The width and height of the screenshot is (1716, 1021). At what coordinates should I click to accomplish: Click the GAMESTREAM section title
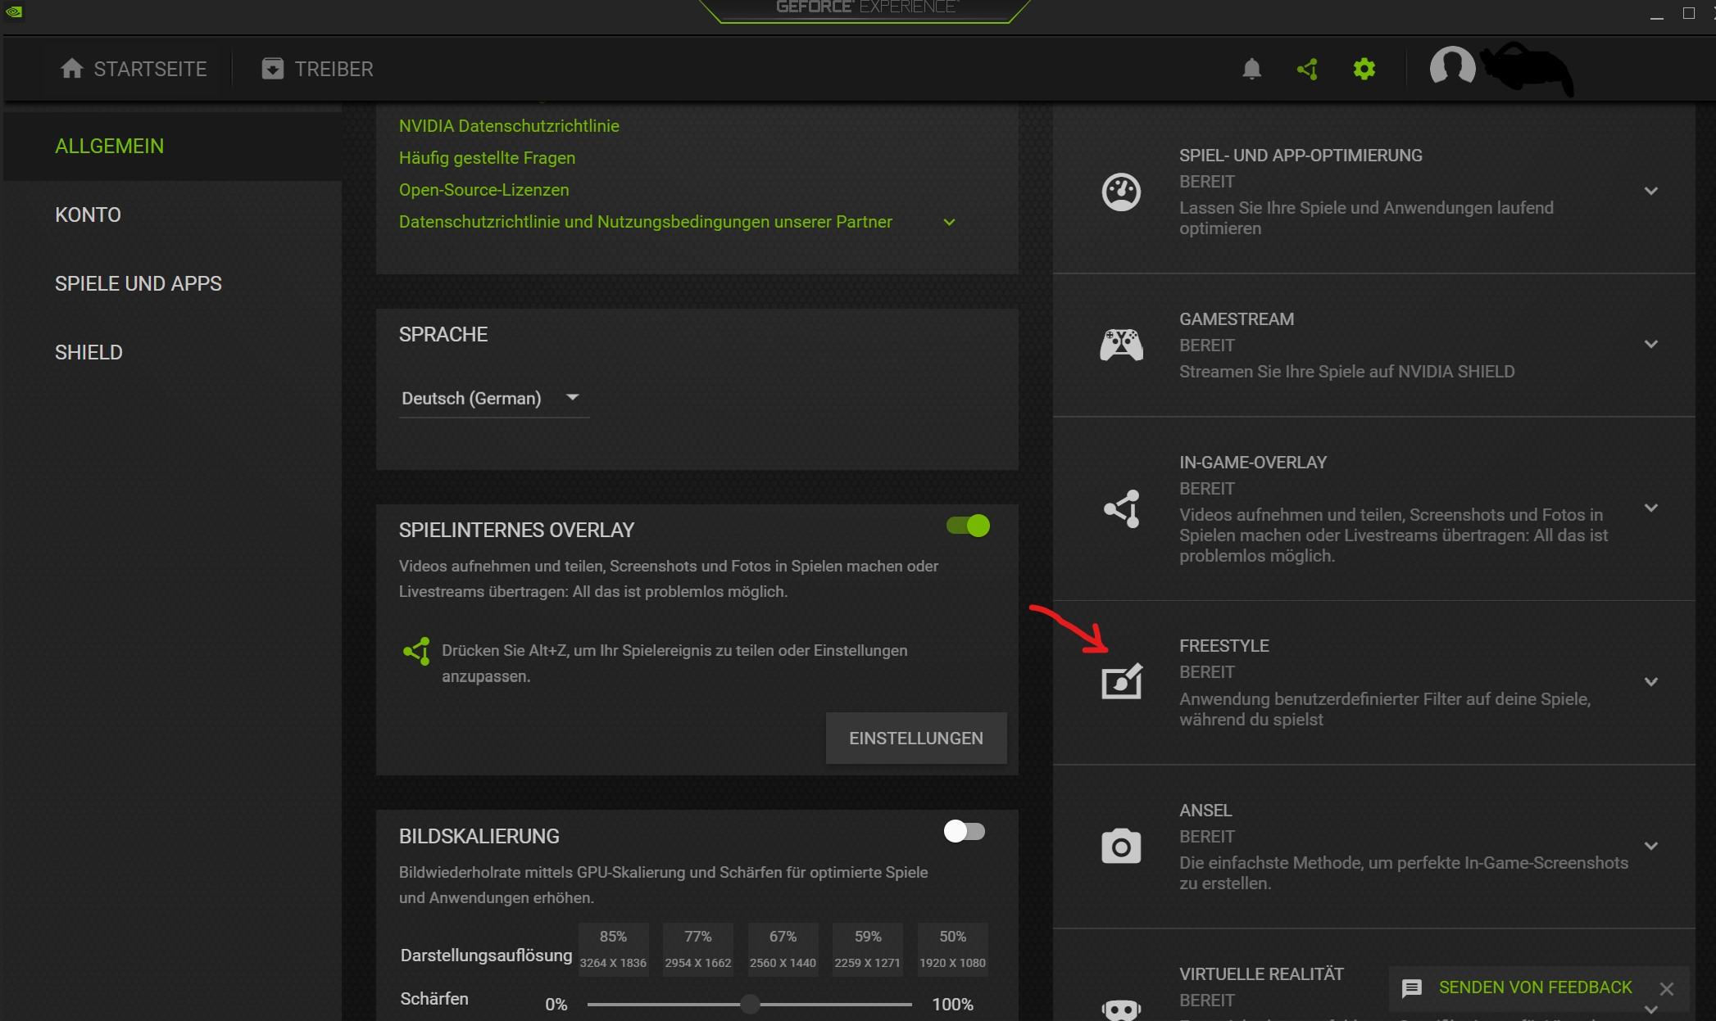point(1237,319)
